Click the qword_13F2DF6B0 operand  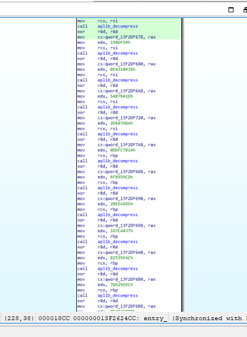tap(124, 280)
